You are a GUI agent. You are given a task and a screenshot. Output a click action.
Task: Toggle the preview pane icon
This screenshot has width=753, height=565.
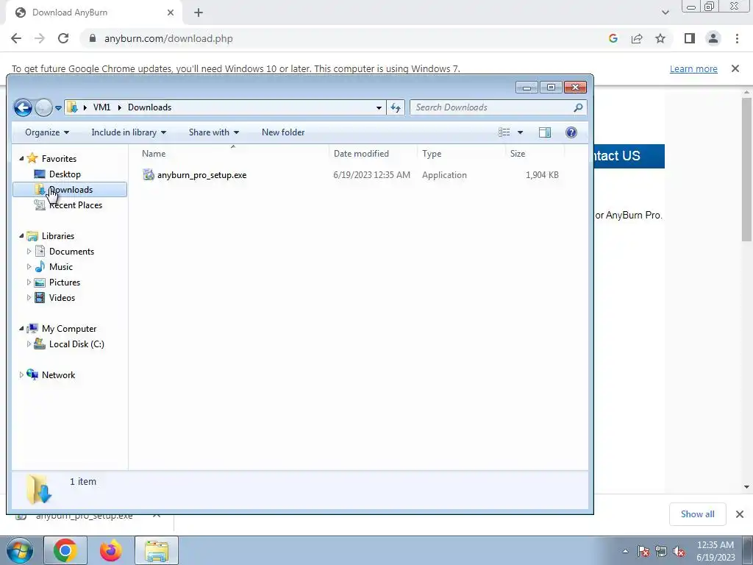pos(545,132)
